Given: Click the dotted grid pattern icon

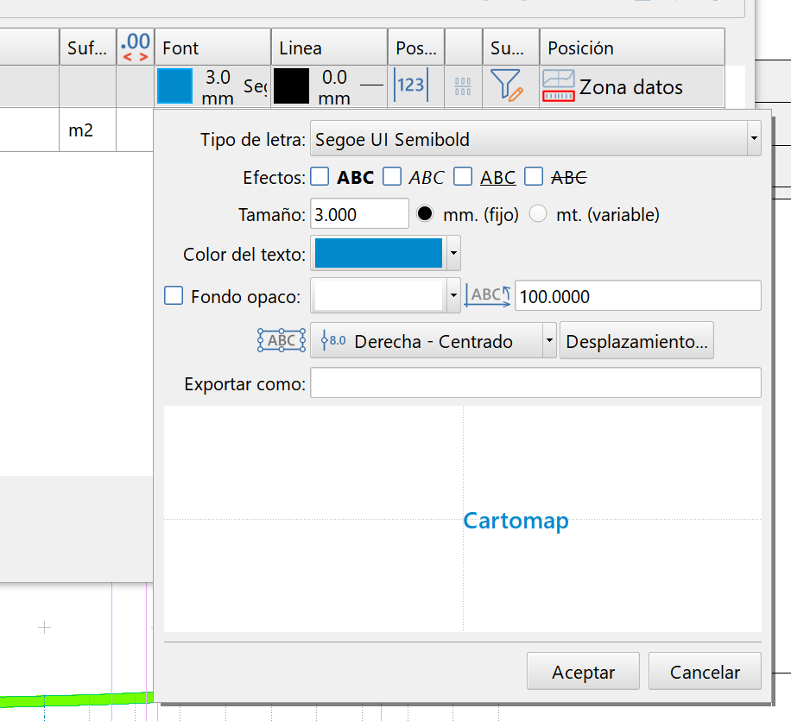Looking at the screenshot, I should click(463, 85).
